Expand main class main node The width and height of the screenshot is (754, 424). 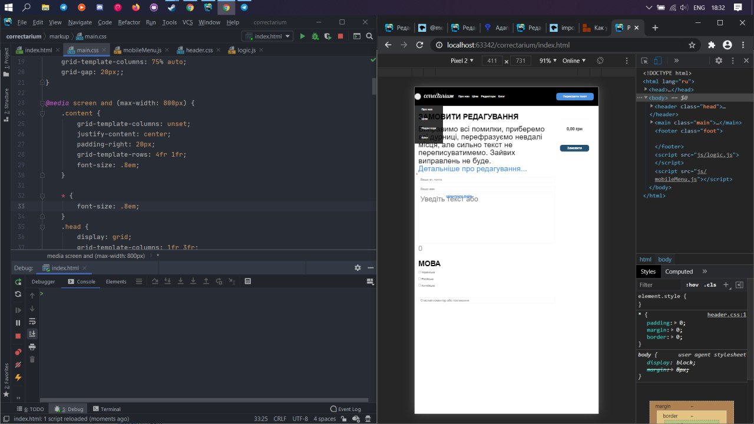coord(652,122)
